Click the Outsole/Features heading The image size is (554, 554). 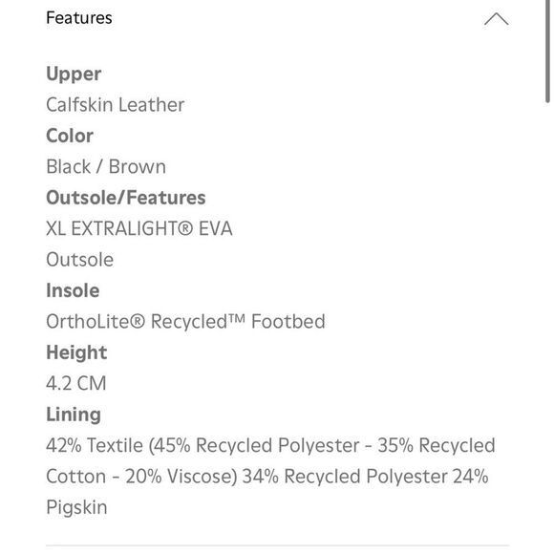click(126, 197)
